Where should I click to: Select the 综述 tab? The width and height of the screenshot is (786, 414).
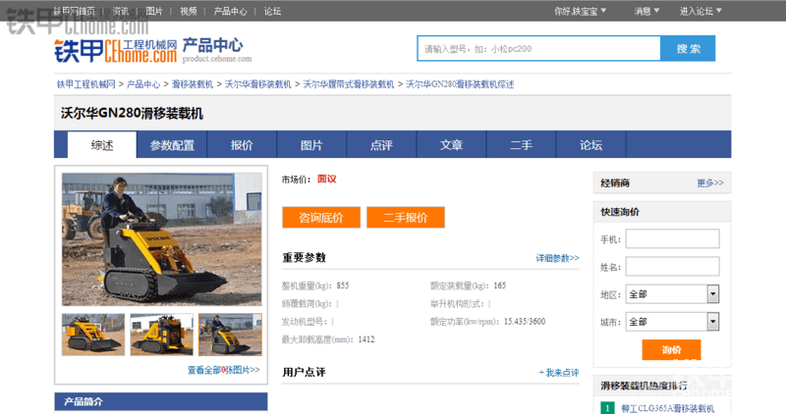point(102,145)
